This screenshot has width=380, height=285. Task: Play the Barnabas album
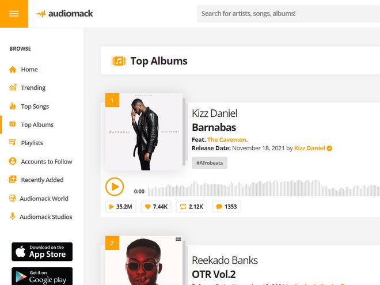point(115,187)
